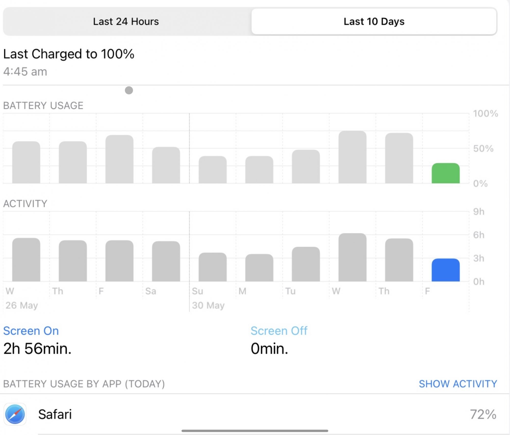Click SHOW ACTIVITY link

pyautogui.click(x=458, y=384)
